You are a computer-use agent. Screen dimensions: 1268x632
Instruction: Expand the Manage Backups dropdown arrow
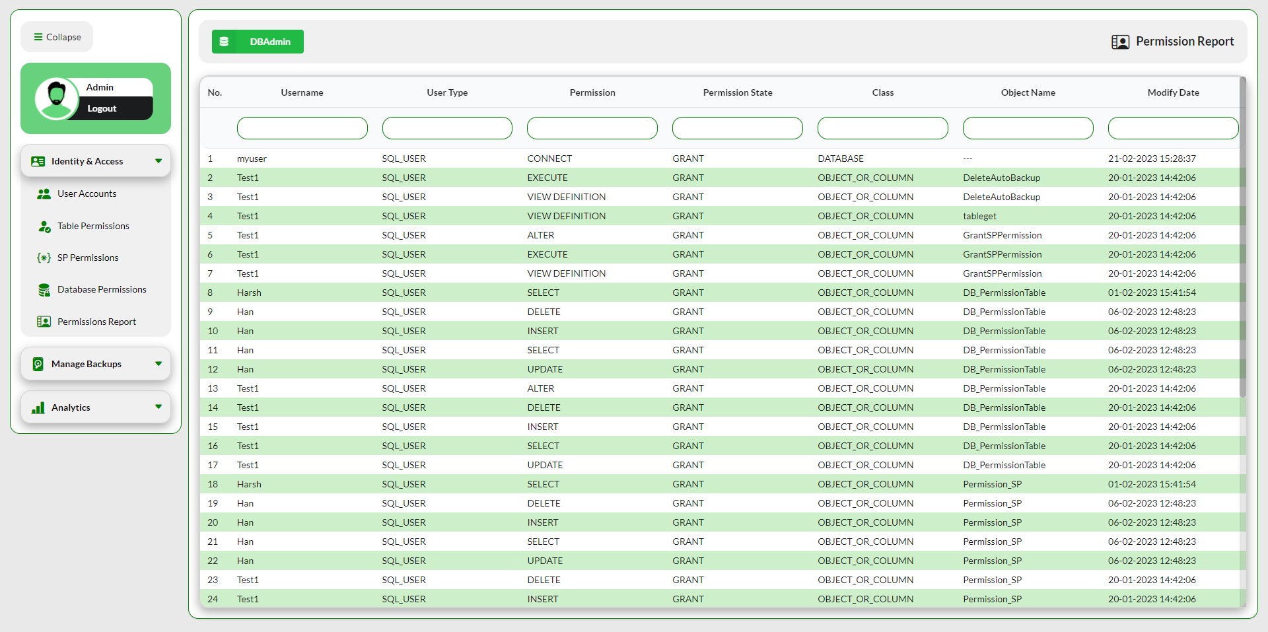tap(158, 363)
